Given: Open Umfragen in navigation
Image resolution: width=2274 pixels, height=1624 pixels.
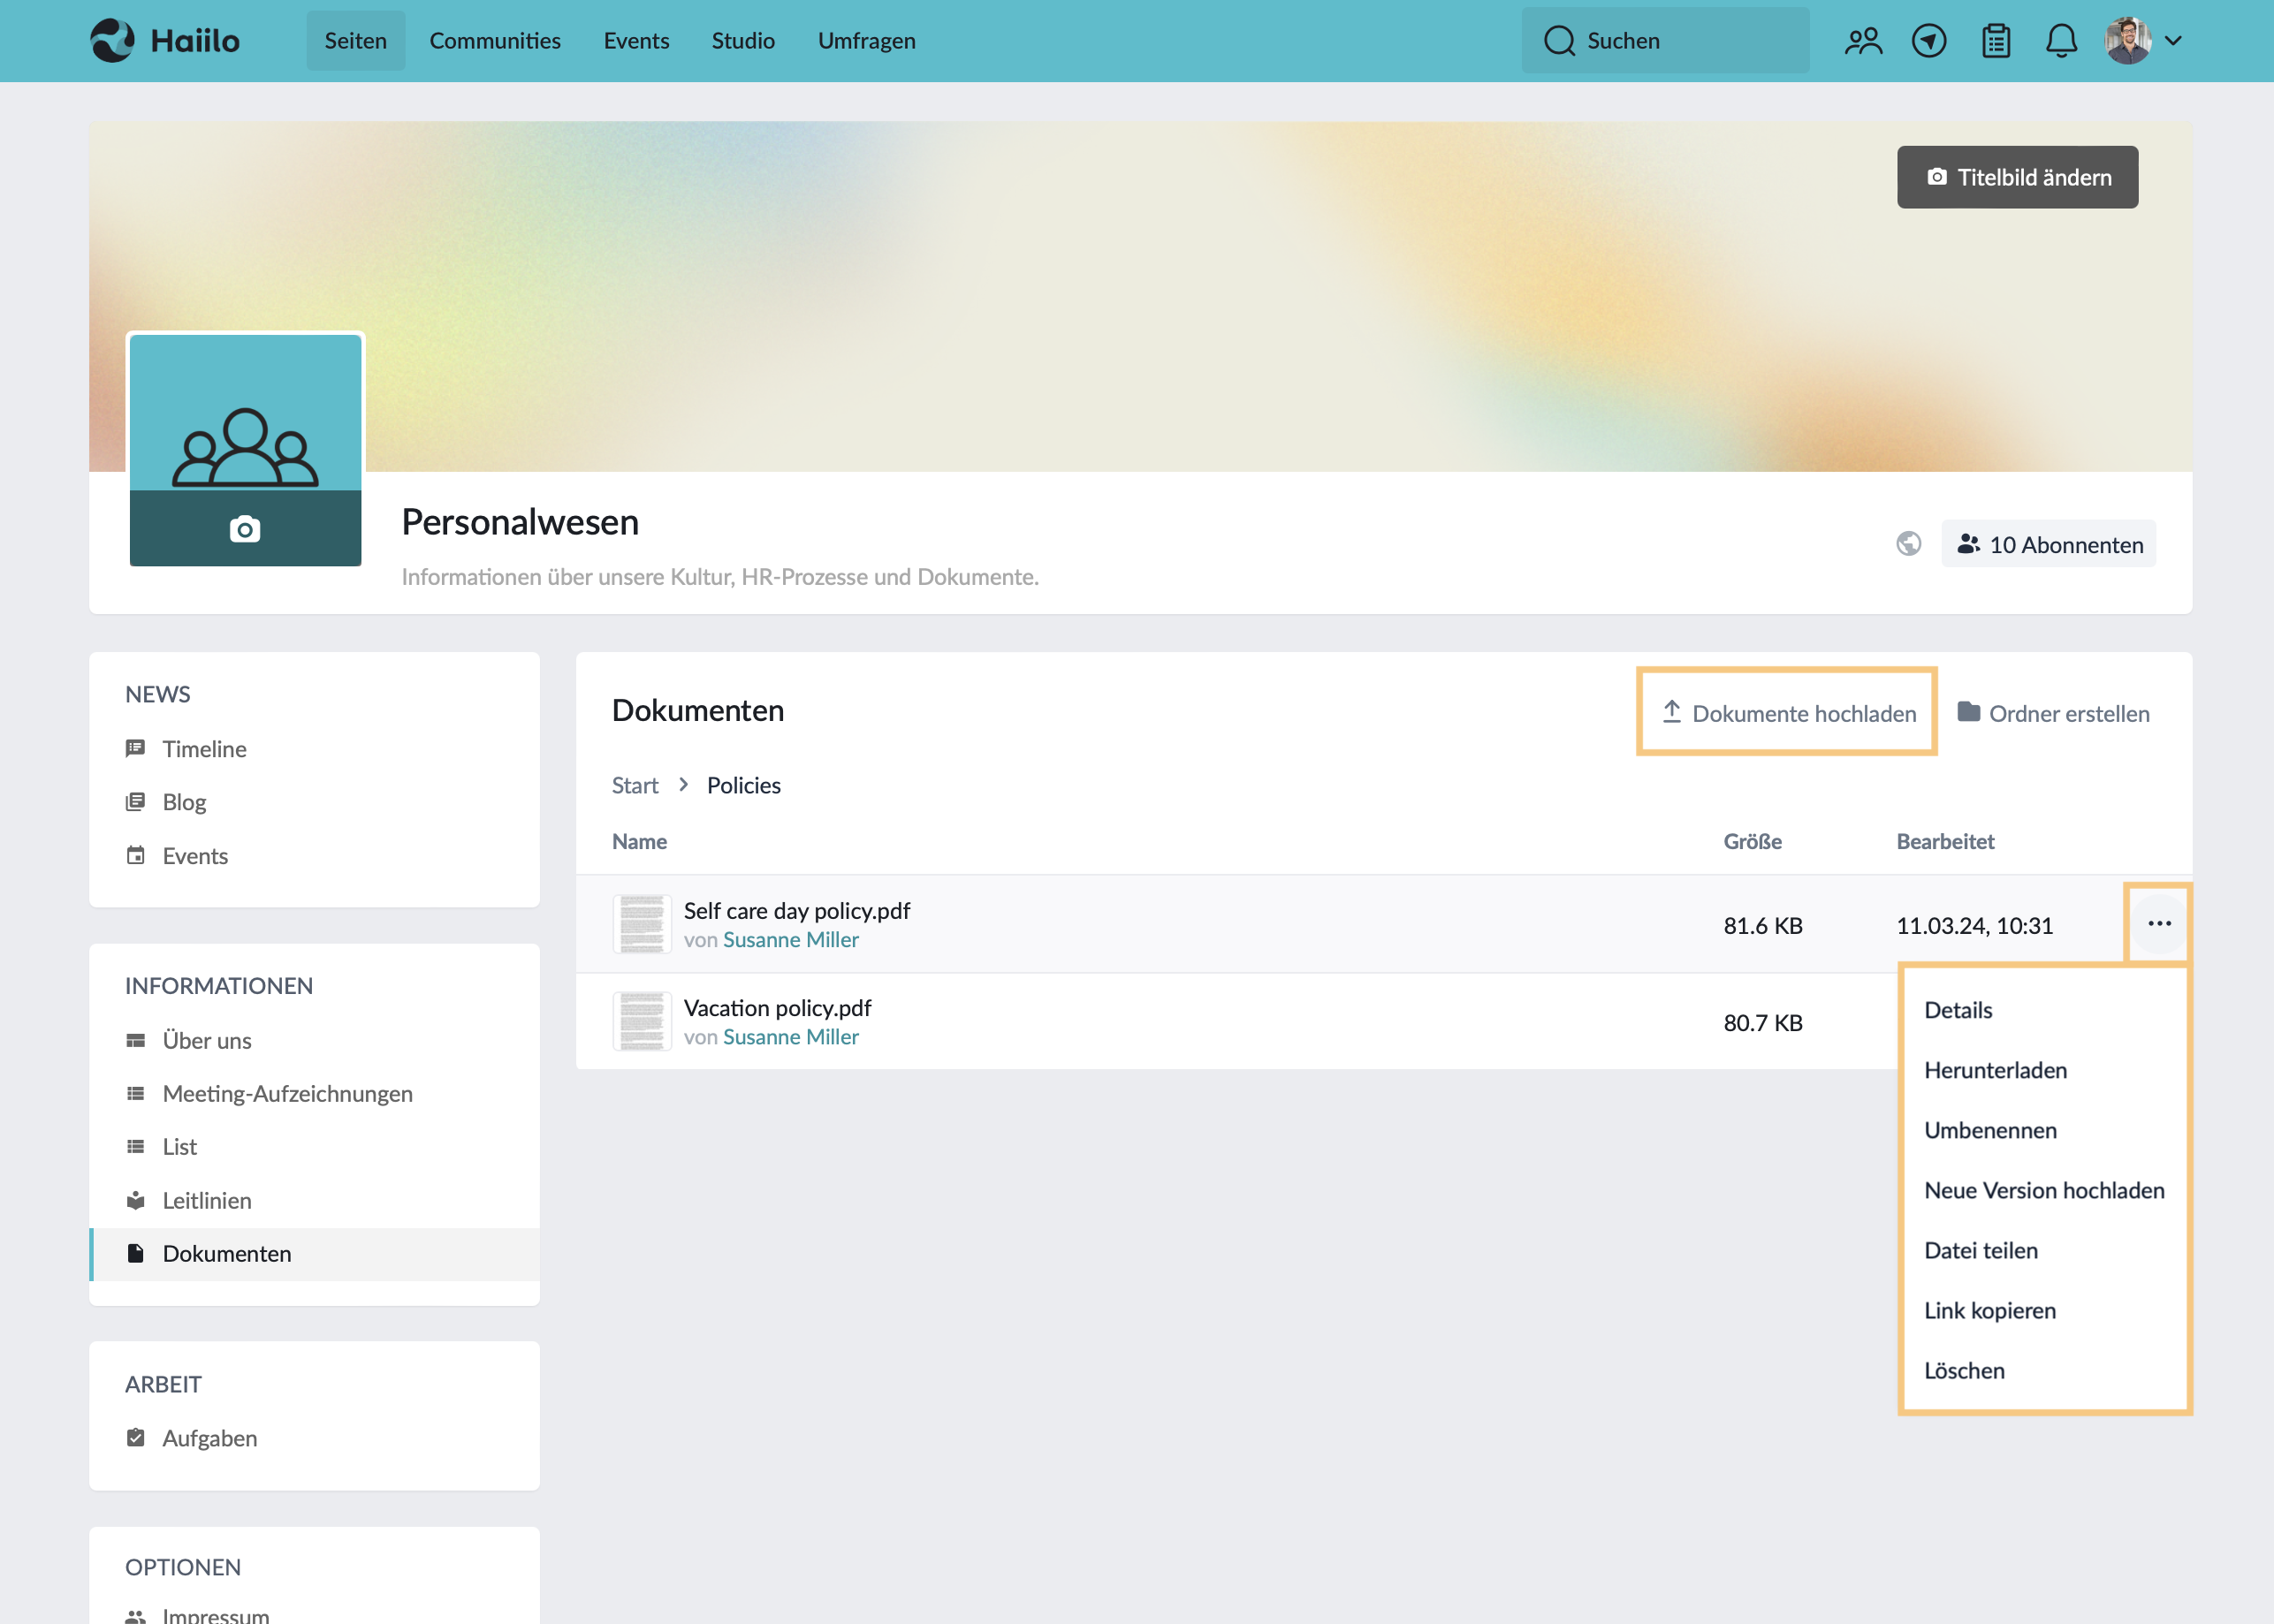Looking at the screenshot, I should click(x=866, y=41).
